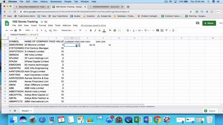Go back in Chrome
This screenshot has height=125, width=223.
point(5,11)
